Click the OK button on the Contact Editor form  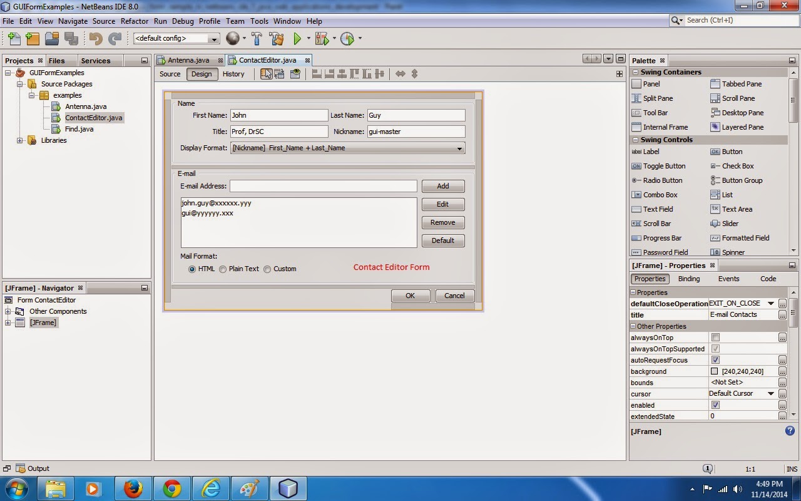(x=410, y=295)
